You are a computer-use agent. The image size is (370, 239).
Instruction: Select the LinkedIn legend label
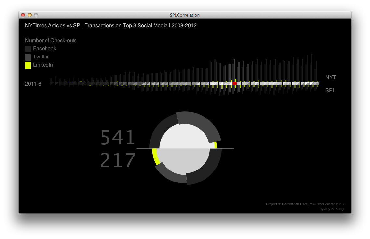click(x=43, y=65)
